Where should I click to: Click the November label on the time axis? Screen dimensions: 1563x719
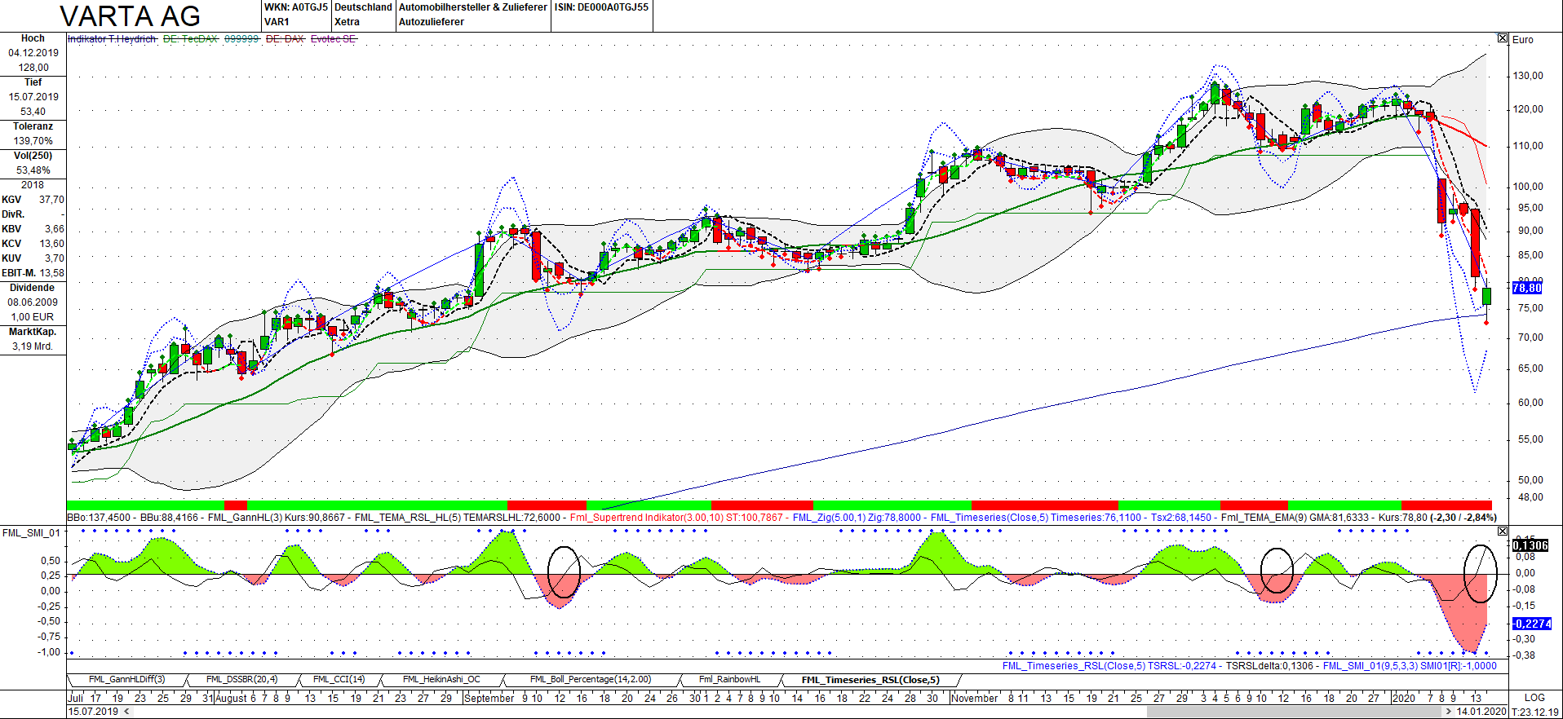coord(975,698)
